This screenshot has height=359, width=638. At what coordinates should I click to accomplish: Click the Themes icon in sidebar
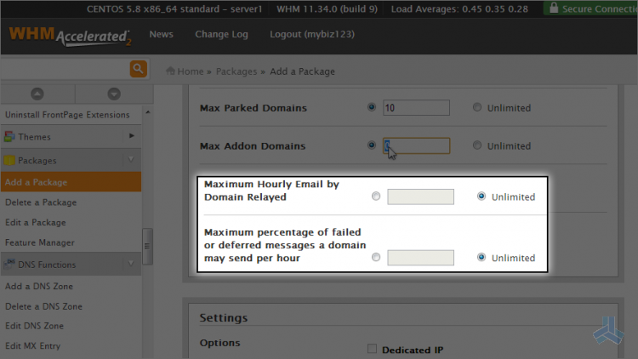coord(9,137)
